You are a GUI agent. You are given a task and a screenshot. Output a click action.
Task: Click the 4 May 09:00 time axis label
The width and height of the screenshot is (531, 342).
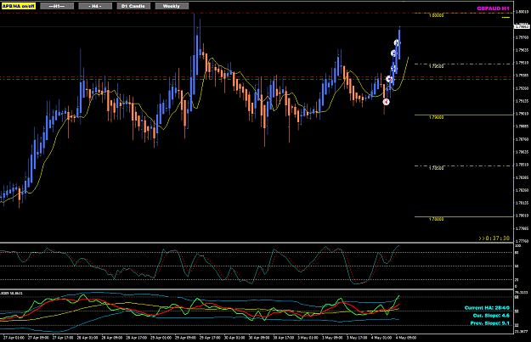[x=406, y=338]
